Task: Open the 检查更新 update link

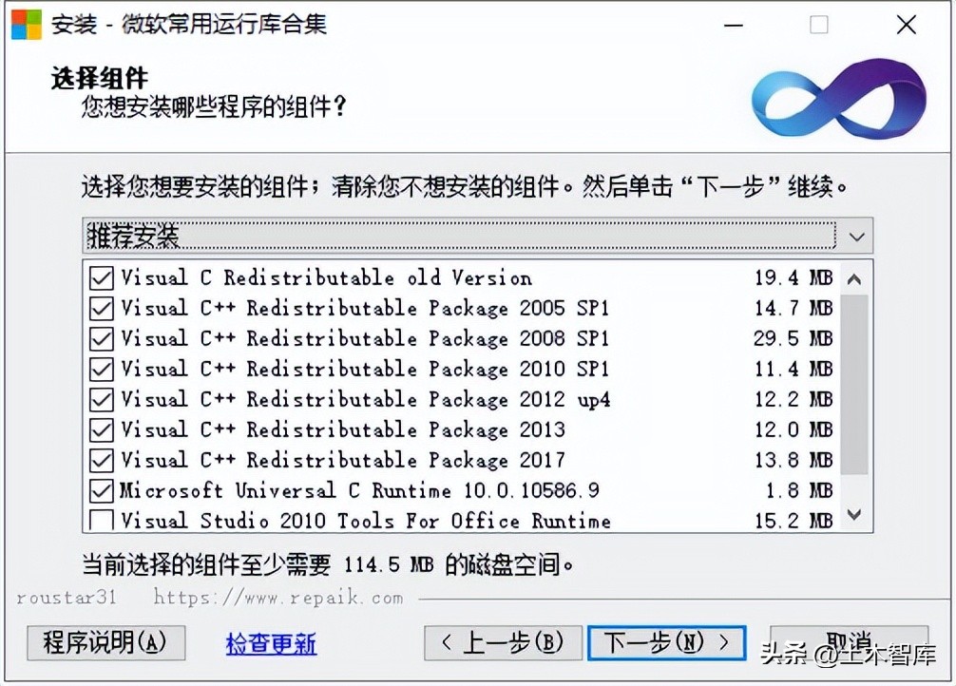Action: (271, 643)
